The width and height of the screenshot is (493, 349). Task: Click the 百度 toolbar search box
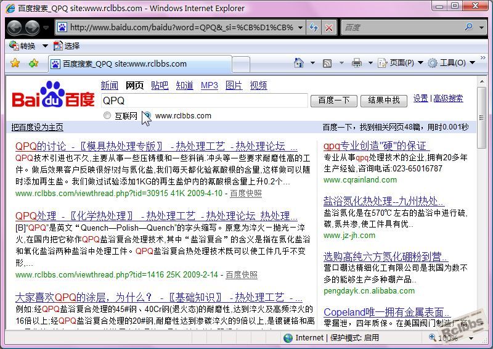click(x=402, y=27)
